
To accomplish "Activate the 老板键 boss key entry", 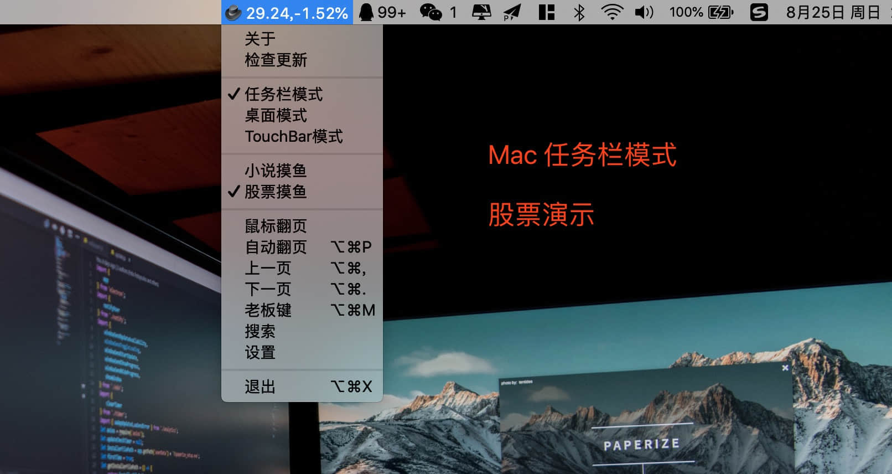I will pyautogui.click(x=302, y=310).
